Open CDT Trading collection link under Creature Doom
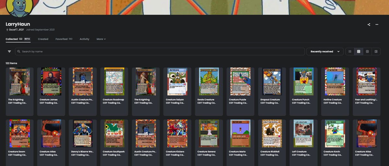 [x=18, y=155]
